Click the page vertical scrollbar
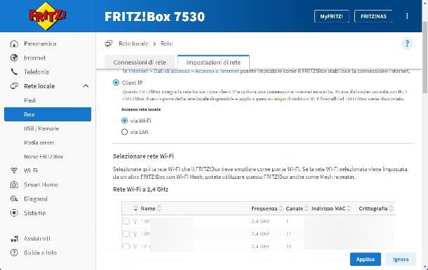 [x=424, y=58]
